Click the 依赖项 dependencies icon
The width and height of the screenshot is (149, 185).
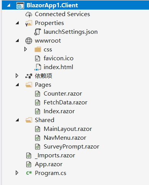coord(29,76)
